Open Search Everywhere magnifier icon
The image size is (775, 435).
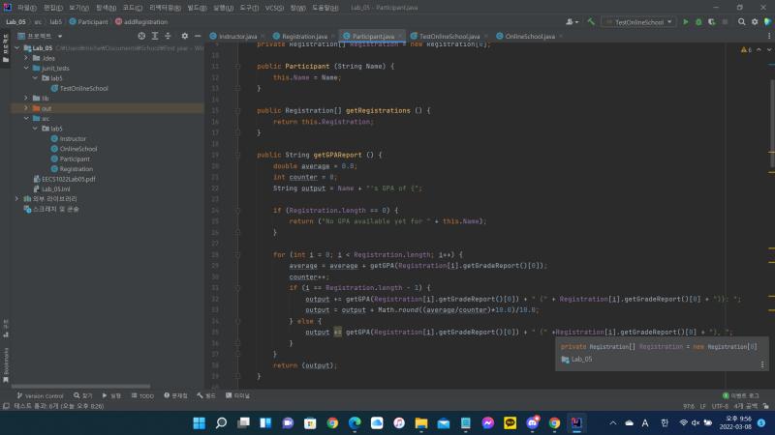[x=741, y=21]
